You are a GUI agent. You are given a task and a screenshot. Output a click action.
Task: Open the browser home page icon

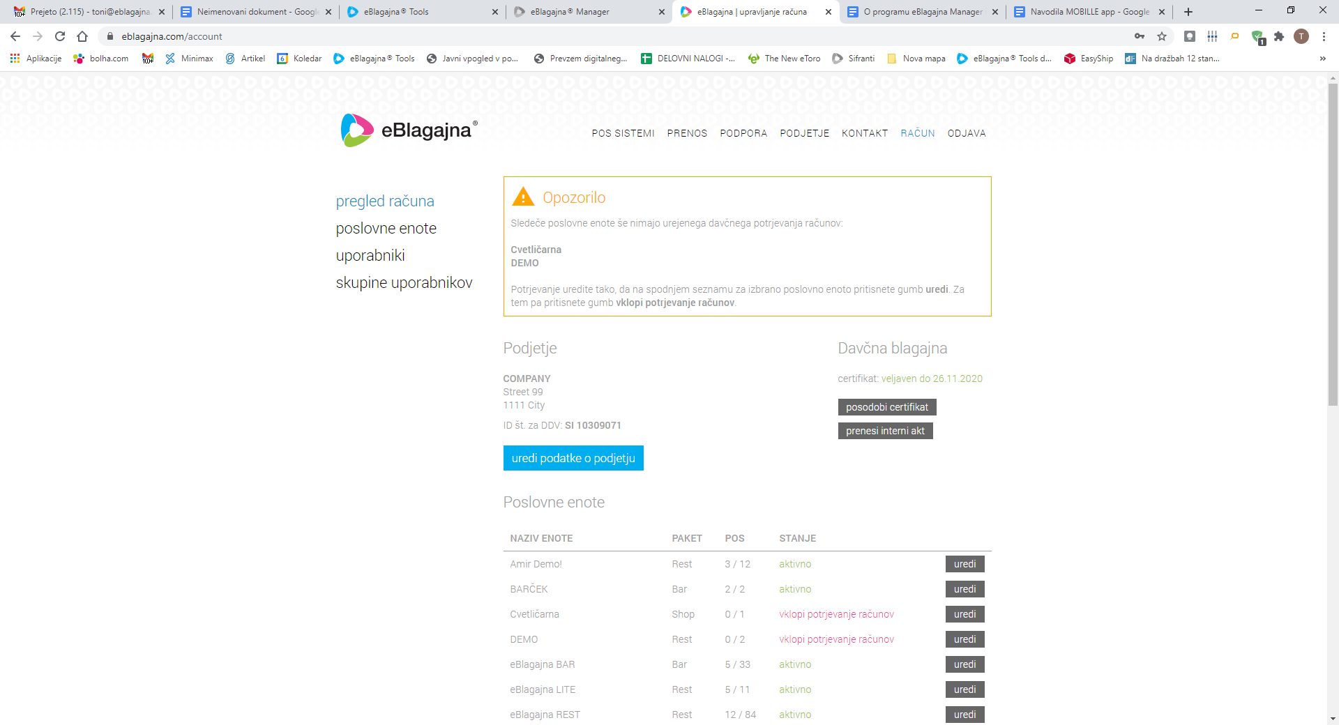click(82, 36)
